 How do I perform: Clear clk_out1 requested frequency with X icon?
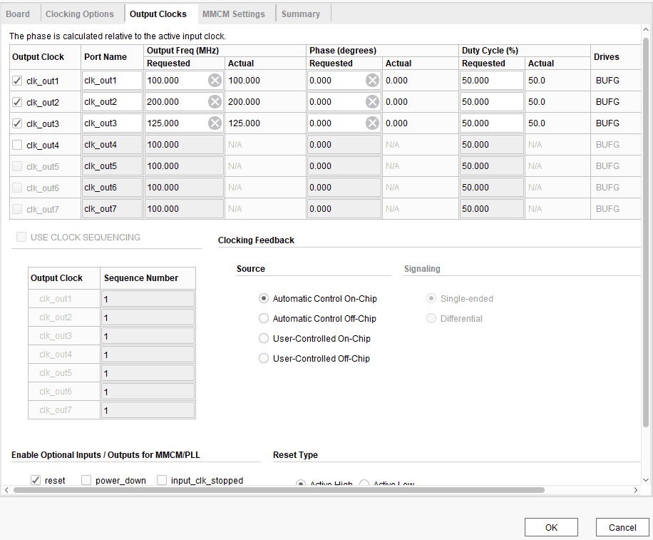tap(215, 81)
